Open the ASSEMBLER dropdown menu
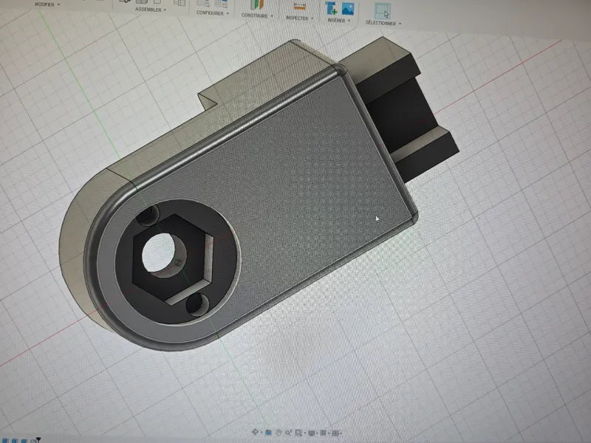 click(x=151, y=10)
